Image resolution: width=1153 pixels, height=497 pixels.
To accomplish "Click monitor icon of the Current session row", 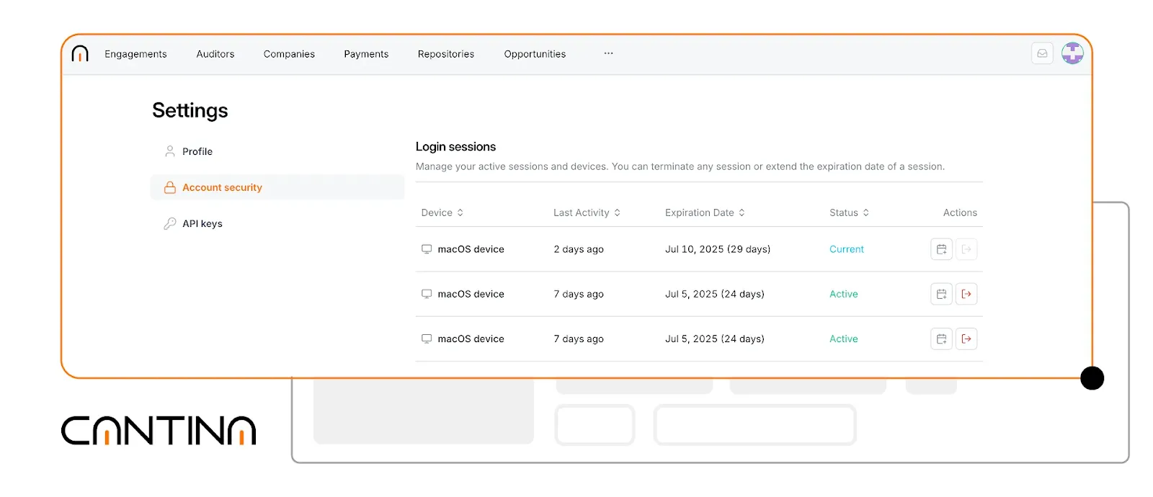I will coord(427,249).
